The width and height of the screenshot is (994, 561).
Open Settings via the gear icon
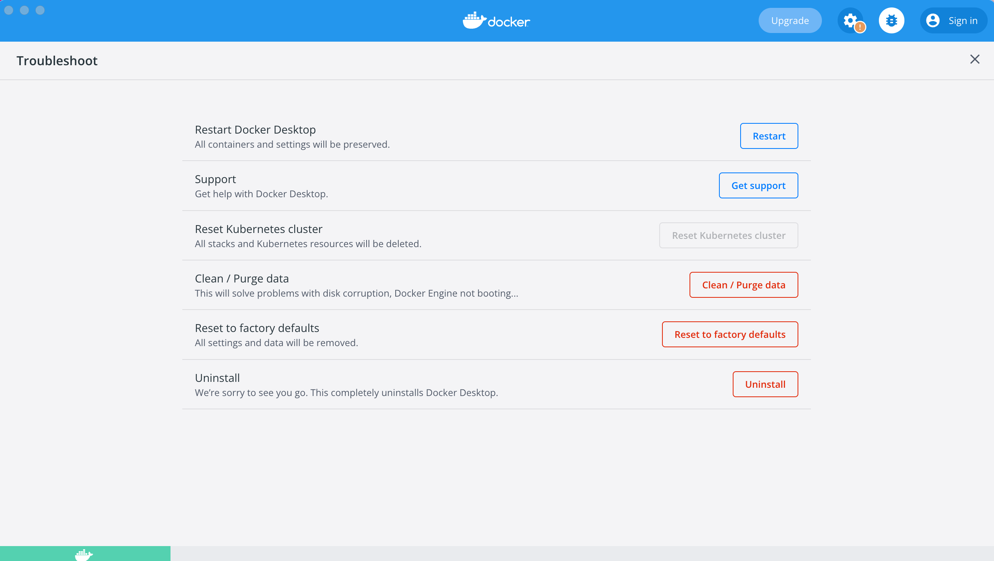click(849, 20)
